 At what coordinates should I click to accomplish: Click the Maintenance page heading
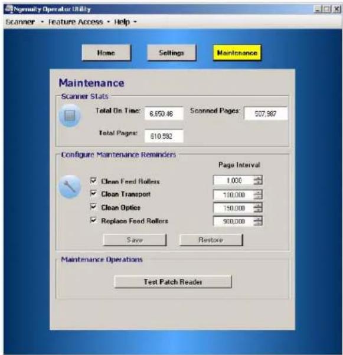[x=92, y=83]
